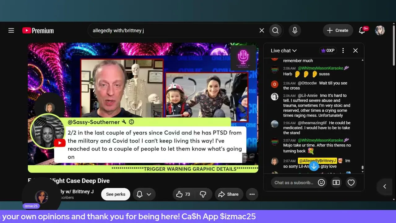Open @AllegedlyBrittneyJ highlighted chat author

(x=317, y=161)
